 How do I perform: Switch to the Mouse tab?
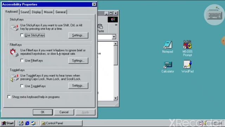48,12
